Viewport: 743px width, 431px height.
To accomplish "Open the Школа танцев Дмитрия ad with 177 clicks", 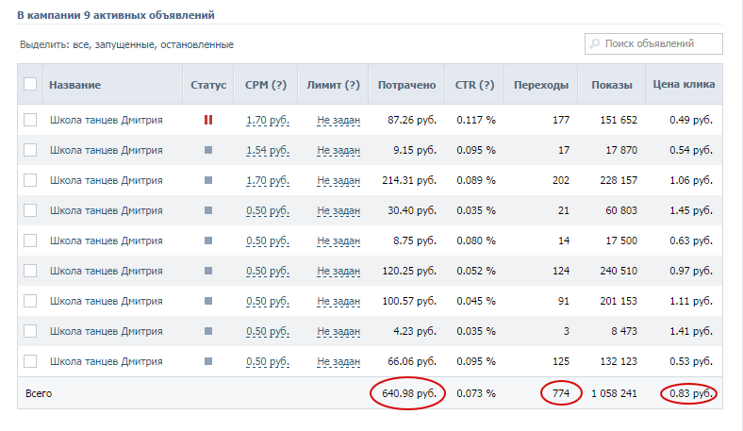I will (107, 121).
